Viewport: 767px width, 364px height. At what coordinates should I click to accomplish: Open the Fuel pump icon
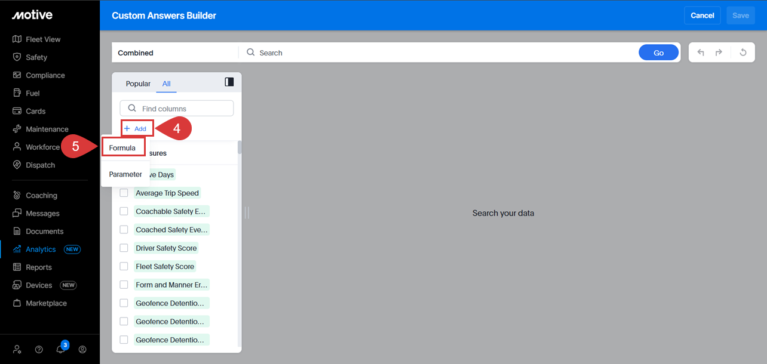point(17,93)
